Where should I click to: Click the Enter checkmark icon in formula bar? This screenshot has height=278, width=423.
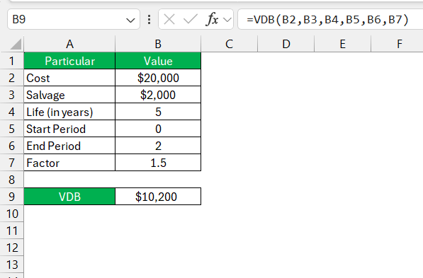(191, 19)
